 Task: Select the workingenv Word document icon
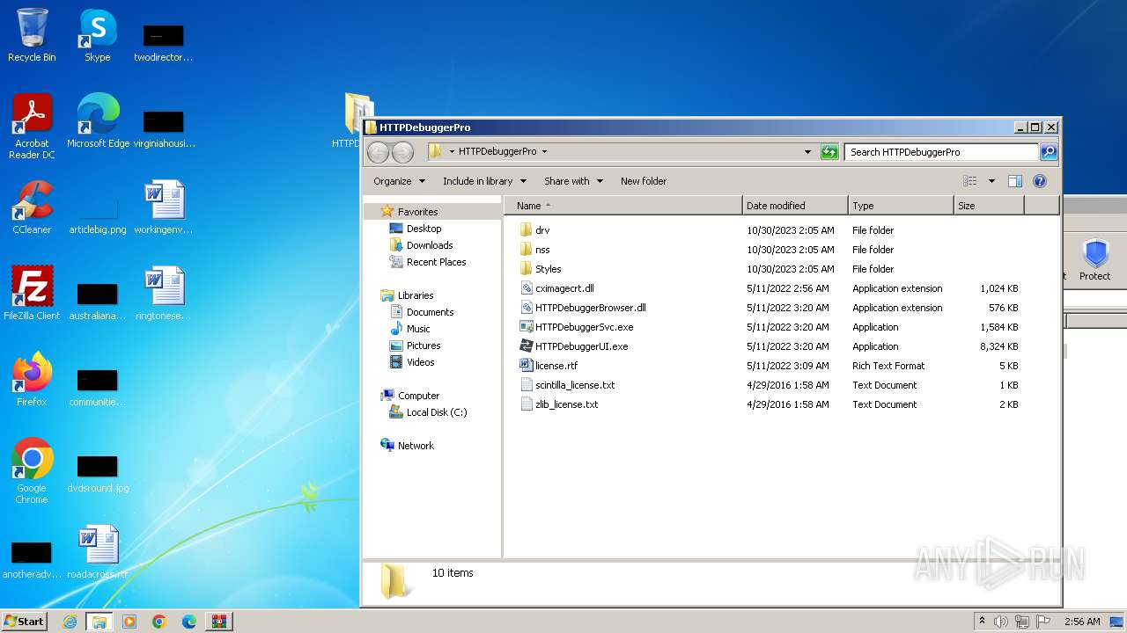(x=164, y=207)
